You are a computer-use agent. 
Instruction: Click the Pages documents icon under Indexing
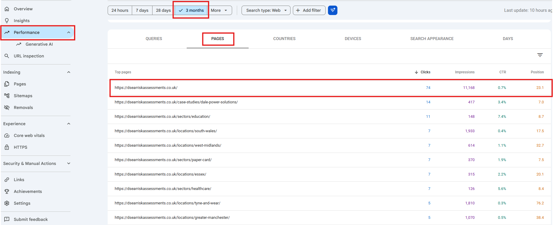click(7, 84)
